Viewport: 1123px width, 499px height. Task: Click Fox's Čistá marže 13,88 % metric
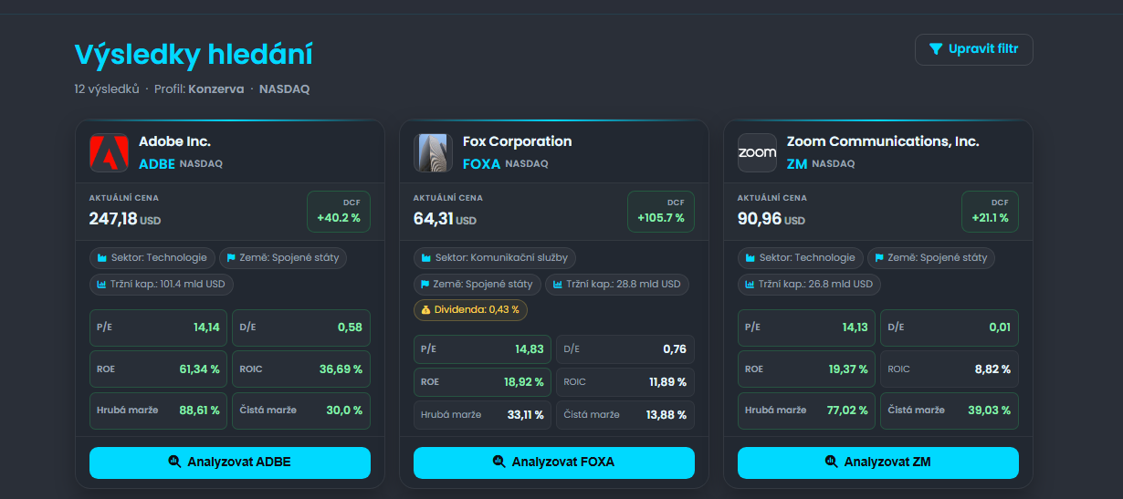point(625,415)
